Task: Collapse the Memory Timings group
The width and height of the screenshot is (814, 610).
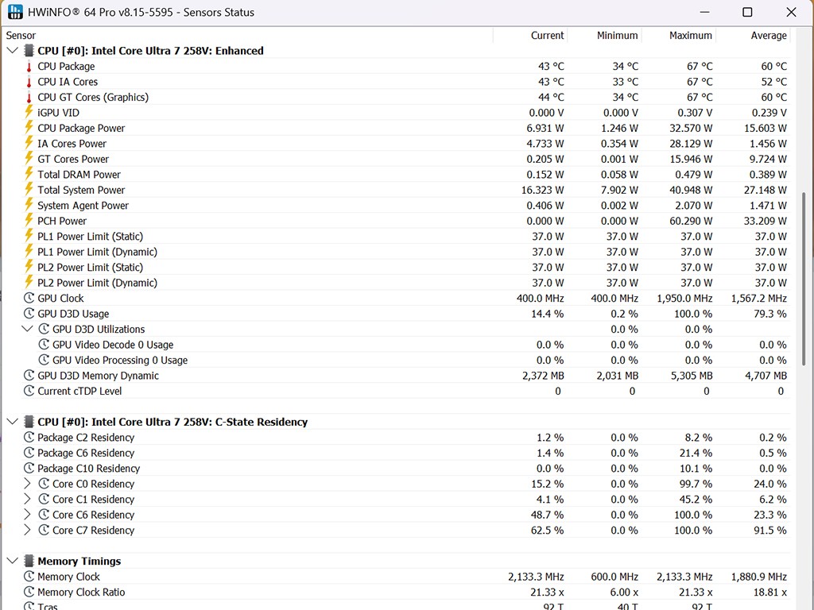Action: point(12,562)
